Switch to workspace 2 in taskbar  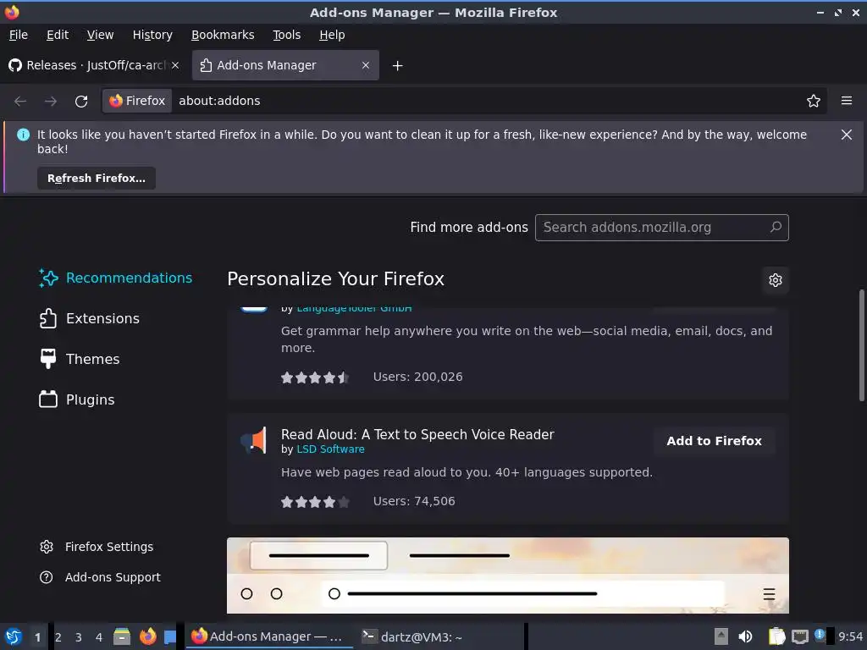pyautogui.click(x=58, y=637)
